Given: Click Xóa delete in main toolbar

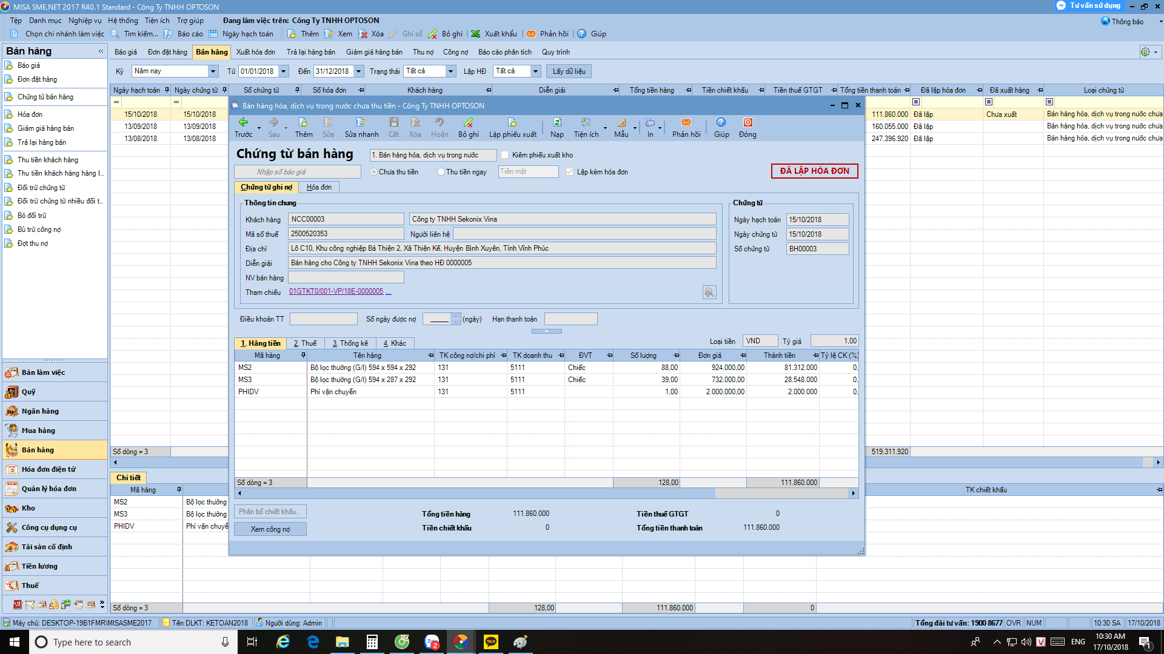Looking at the screenshot, I should click(371, 34).
